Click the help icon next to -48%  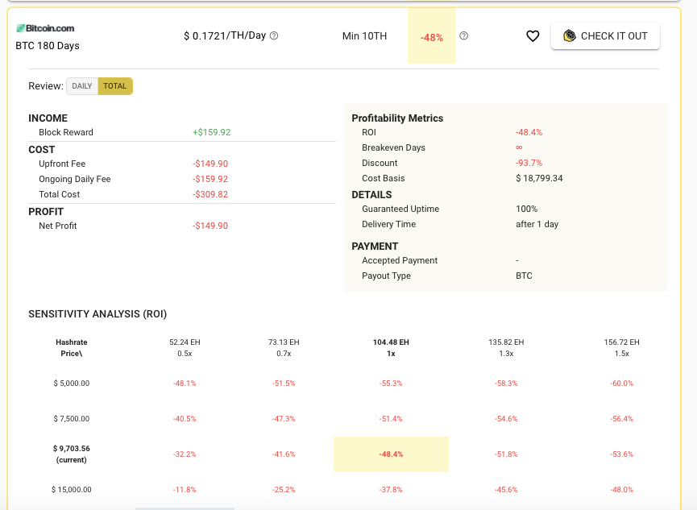[463, 35]
